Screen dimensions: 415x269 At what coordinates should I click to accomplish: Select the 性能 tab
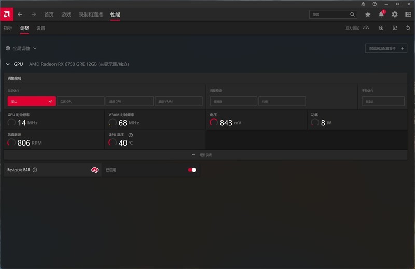(115, 15)
